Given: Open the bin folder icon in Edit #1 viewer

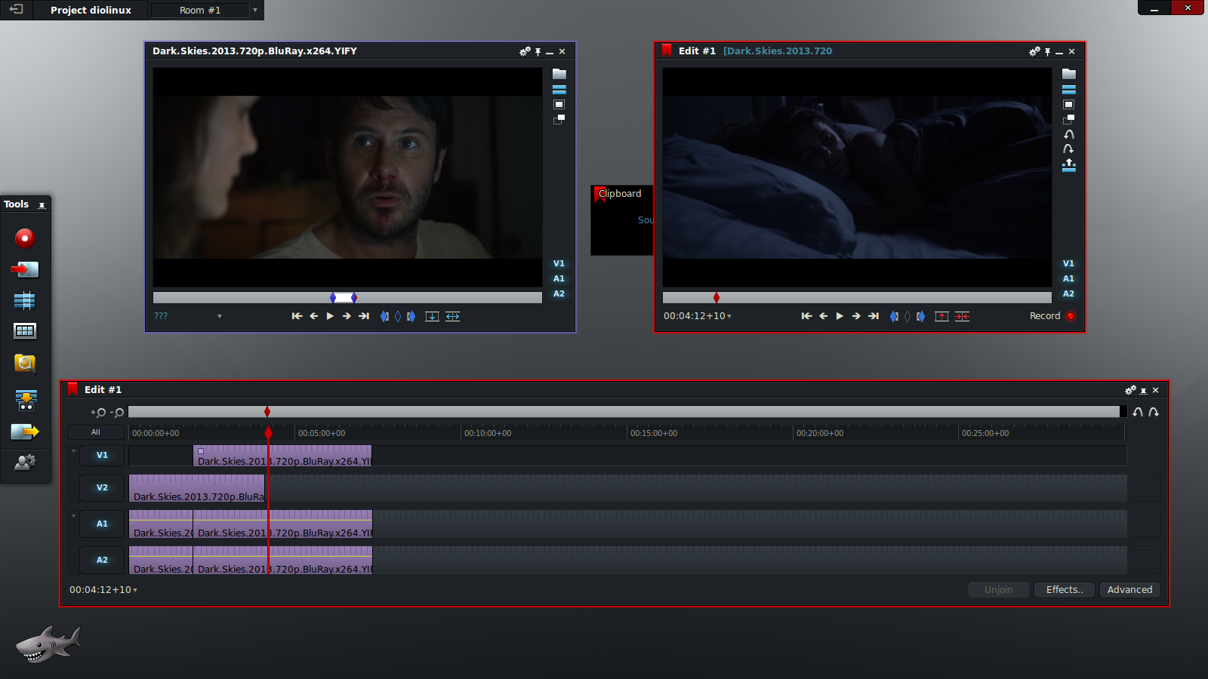Looking at the screenshot, I should [1069, 74].
